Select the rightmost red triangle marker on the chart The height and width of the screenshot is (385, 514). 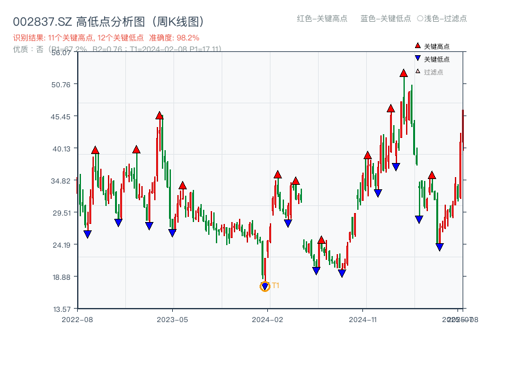430,174
